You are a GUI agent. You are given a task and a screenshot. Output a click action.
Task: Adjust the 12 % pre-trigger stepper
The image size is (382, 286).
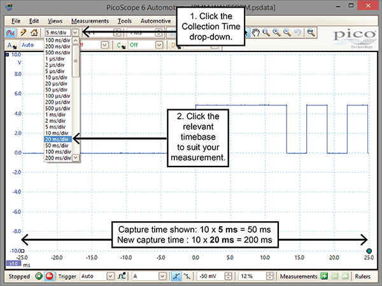point(270,276)
